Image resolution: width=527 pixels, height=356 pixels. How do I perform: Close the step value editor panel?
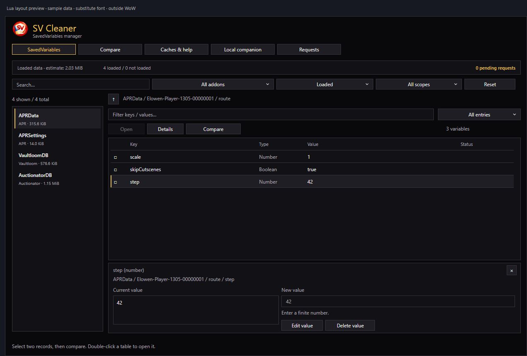point(511,270)
